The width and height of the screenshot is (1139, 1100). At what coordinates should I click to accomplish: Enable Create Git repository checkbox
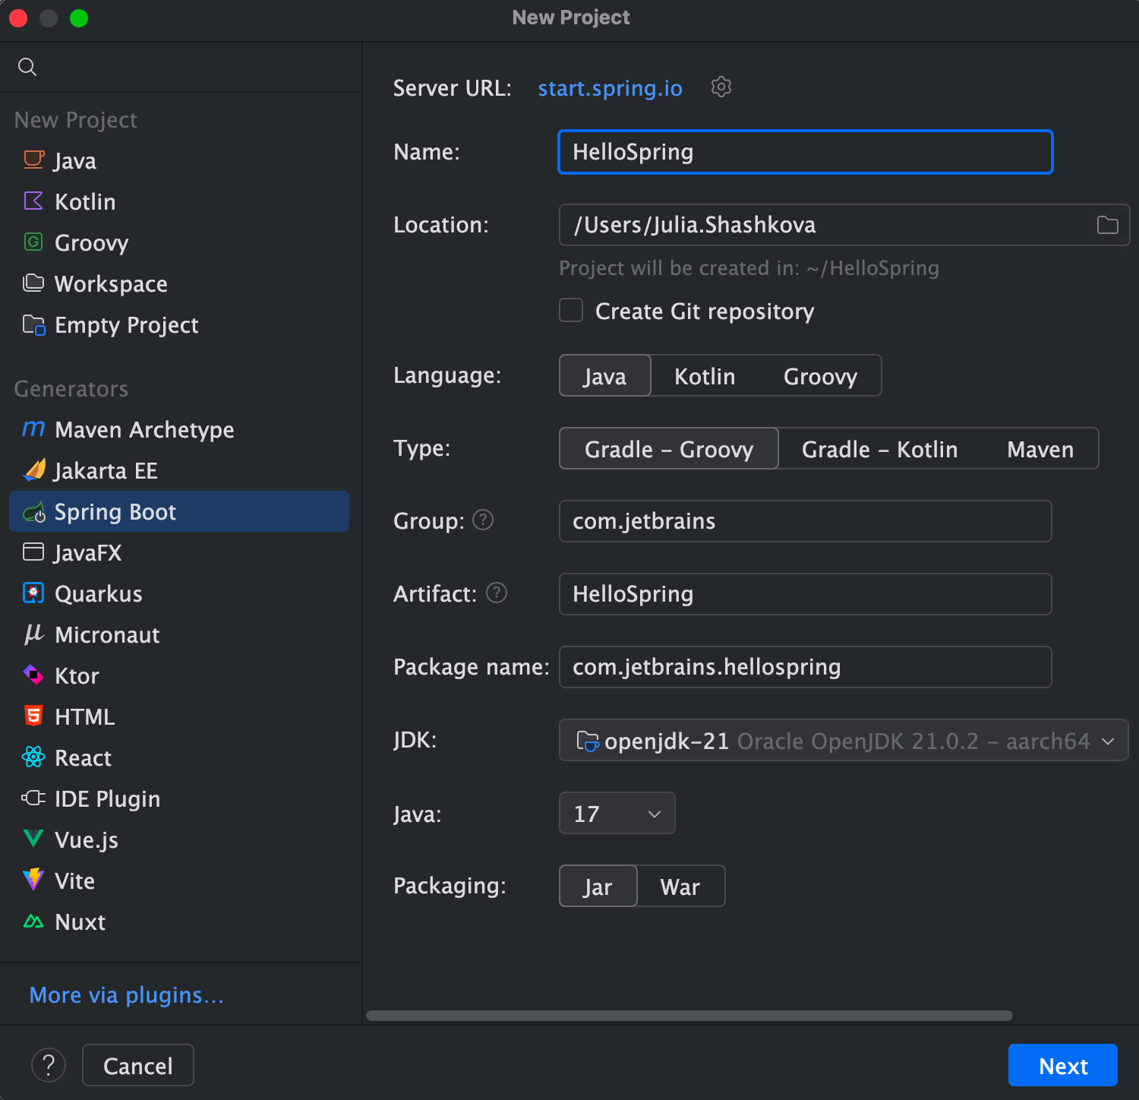[x=571, y=311]
